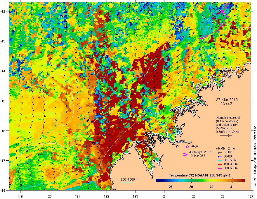Click the 'ANMN 12h av.' legend heading
Image resolution: width=257 pixels, height=199 pixels.
pos(226,148)
